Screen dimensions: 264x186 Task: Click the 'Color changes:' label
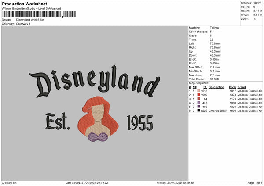198,32
